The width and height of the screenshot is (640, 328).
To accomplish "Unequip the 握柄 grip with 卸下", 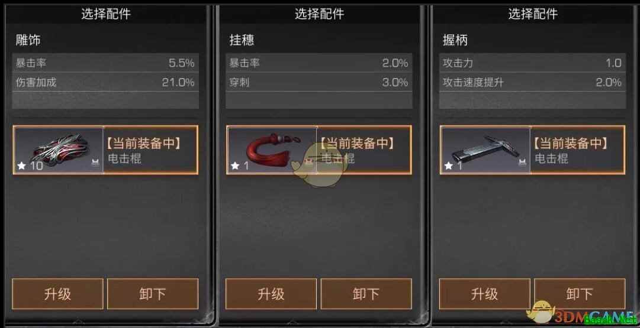I will pyautogui.click(x=580, y=294).
